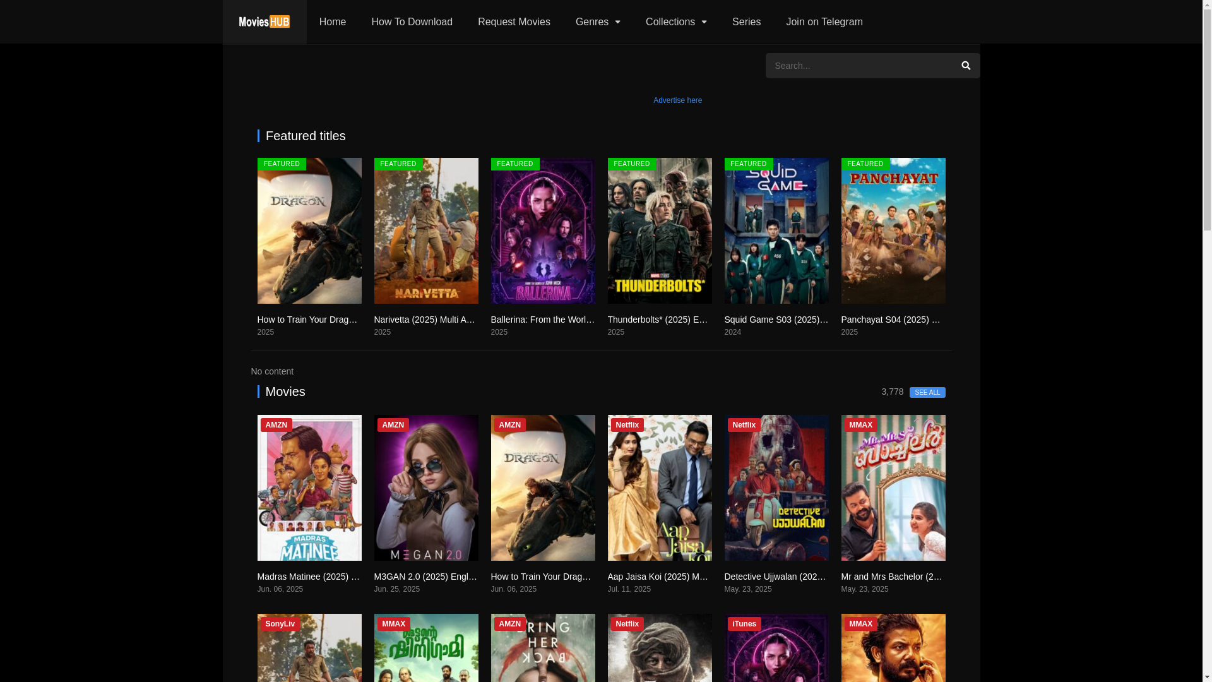This screenshot has width=1212, height=682.
Task: Click Squid Game S03 (2025) title link
Action: pyautogui.click(x=776, y=320)
